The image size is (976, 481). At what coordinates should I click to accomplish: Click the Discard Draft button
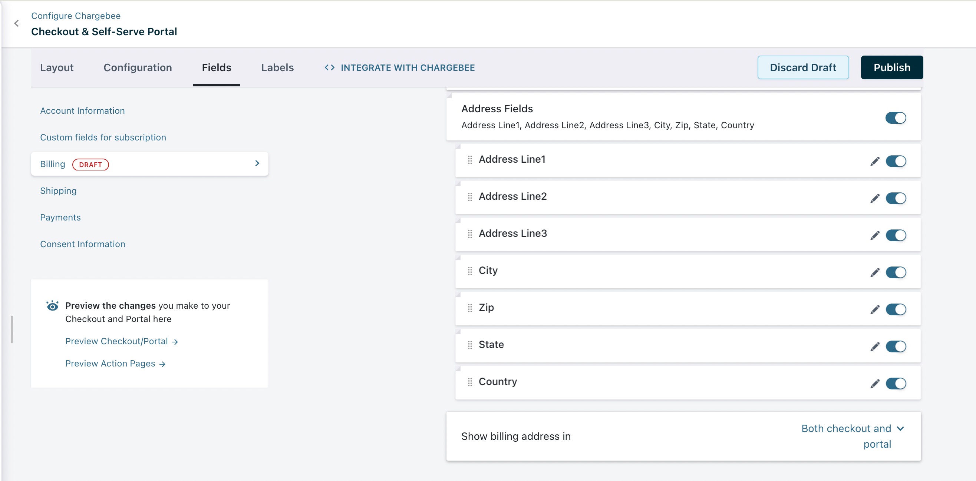pos(802,67)
